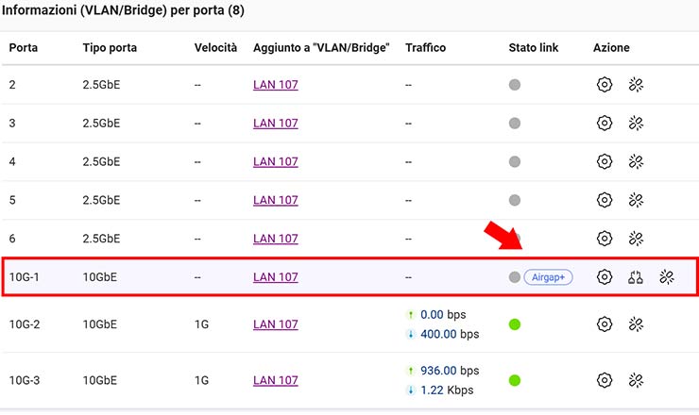The height and width of the screenshot is (415, 699).
Task: Open settings gear for port 6
Action: click(605, 239)
